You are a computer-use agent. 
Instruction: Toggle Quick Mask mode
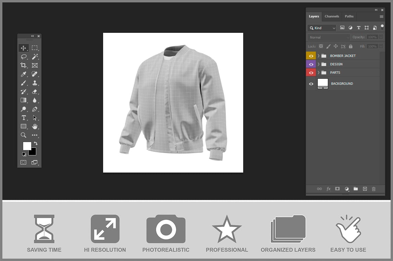click(23, 162)
